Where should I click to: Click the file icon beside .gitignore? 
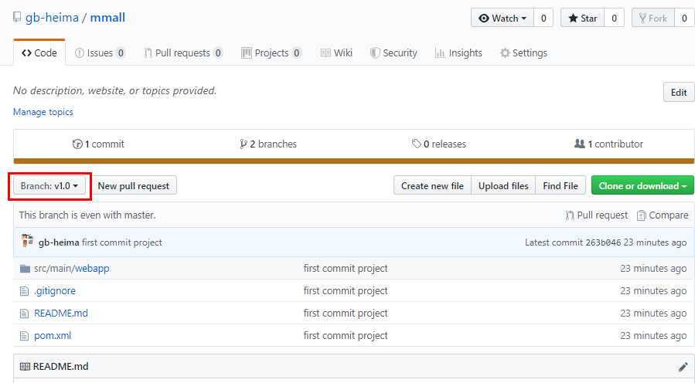[25, 291]
